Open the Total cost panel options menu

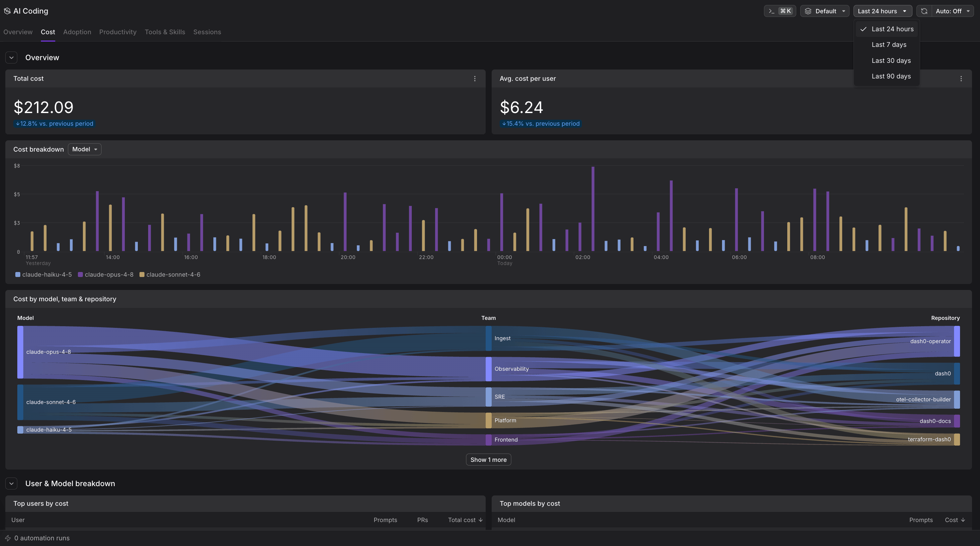point(475,79)
